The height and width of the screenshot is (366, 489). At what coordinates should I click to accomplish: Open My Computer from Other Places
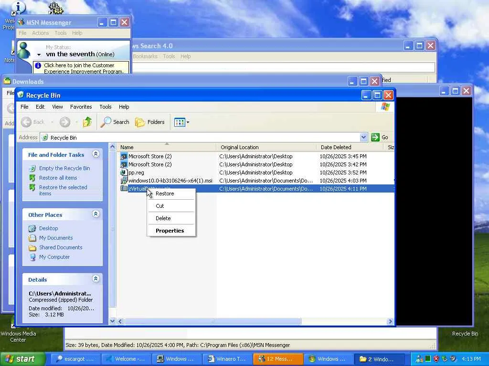pos(54,257)
